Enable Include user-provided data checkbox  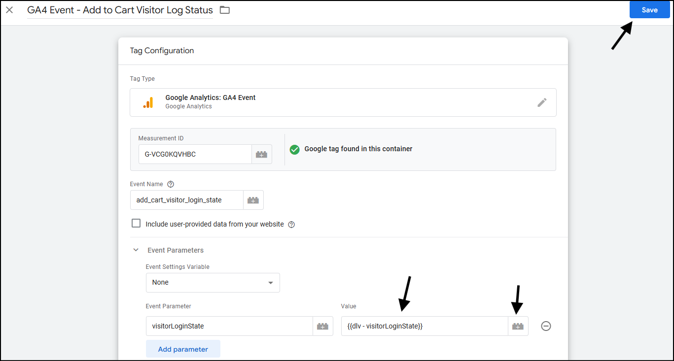tap(136, 224)
